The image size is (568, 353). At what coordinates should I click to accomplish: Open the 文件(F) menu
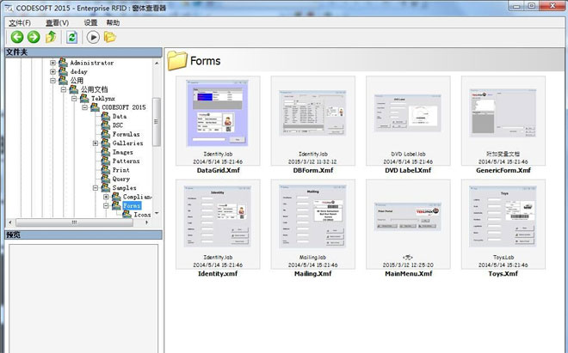point(20,23)
